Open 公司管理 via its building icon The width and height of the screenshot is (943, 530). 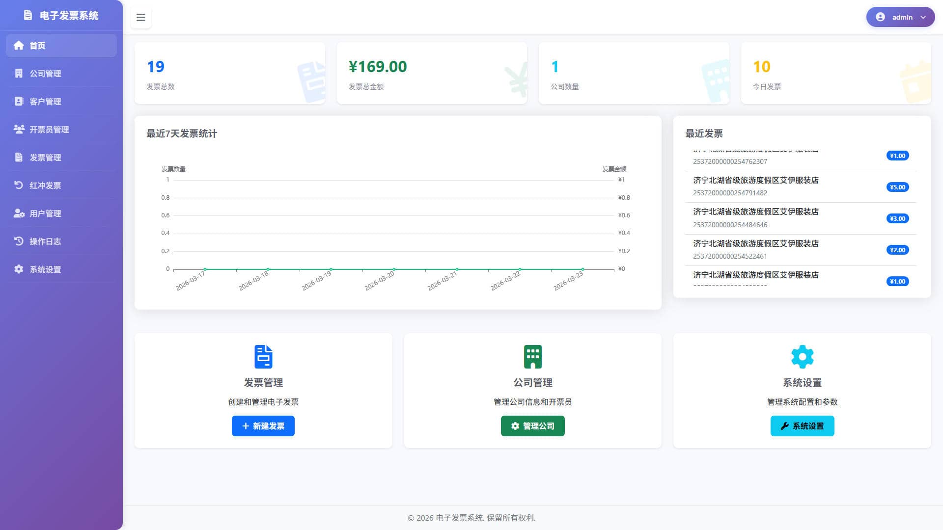19,73
